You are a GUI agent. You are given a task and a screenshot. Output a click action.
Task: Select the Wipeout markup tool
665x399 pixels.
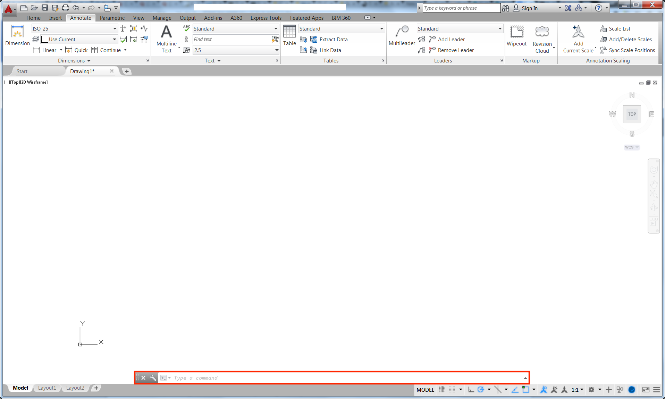pos(516,35)
